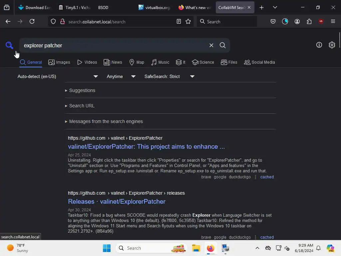The image size is (341, 256).
Task: Open Pocket save icon in toolbar
Action: 273,21
